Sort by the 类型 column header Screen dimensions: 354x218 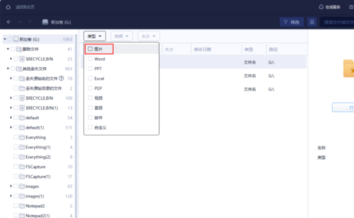click(x=249, y=50)
